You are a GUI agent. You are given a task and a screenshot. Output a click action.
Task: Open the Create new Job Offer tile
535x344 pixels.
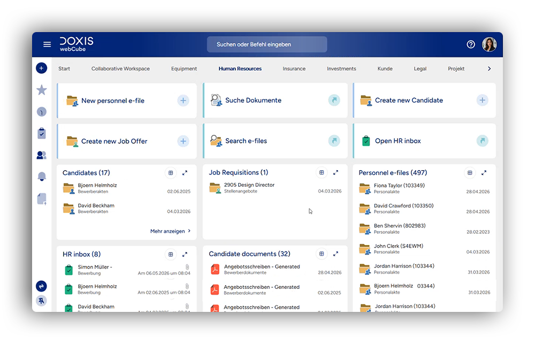click(x=127, y=141)
